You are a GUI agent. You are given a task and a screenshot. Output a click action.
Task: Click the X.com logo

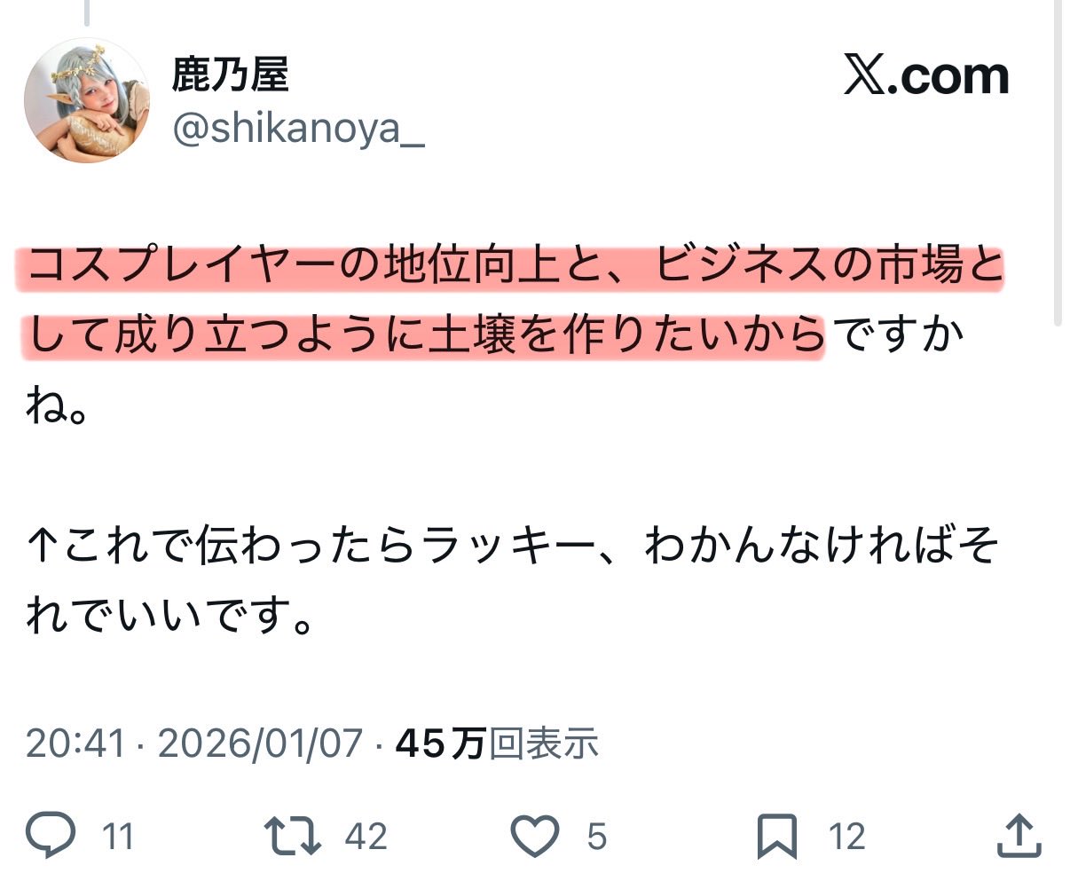[x=926, y=76]
